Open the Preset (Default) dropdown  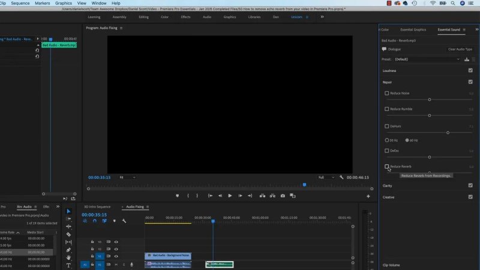[427, 59]
